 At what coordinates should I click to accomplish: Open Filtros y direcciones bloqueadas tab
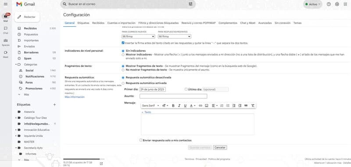[x=158, y=23]
